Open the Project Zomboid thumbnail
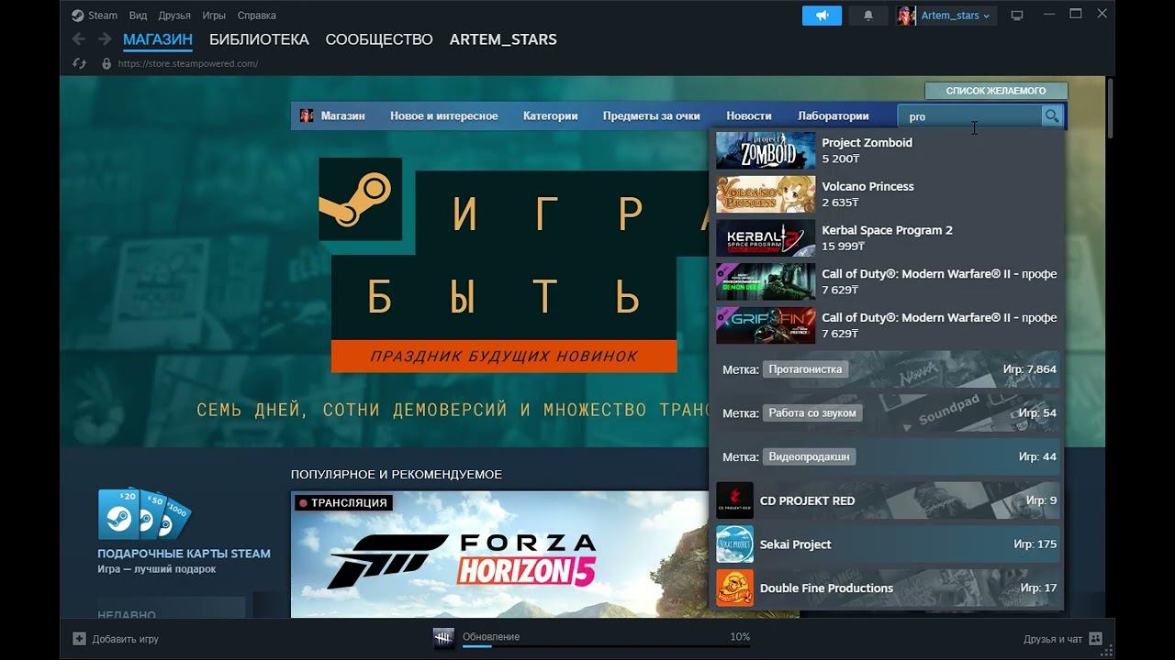The height and width of the screenshot is (660, 1175). click(x=766, y=150)
